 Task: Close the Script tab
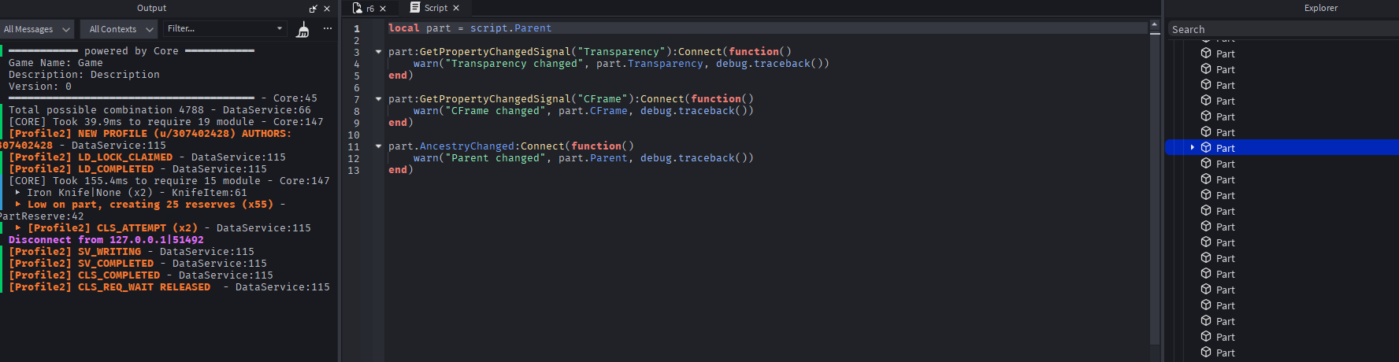click(456, 8)
